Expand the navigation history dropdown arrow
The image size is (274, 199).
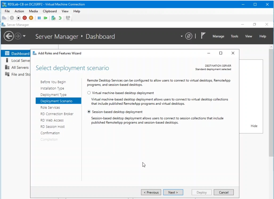pos(24,36)
